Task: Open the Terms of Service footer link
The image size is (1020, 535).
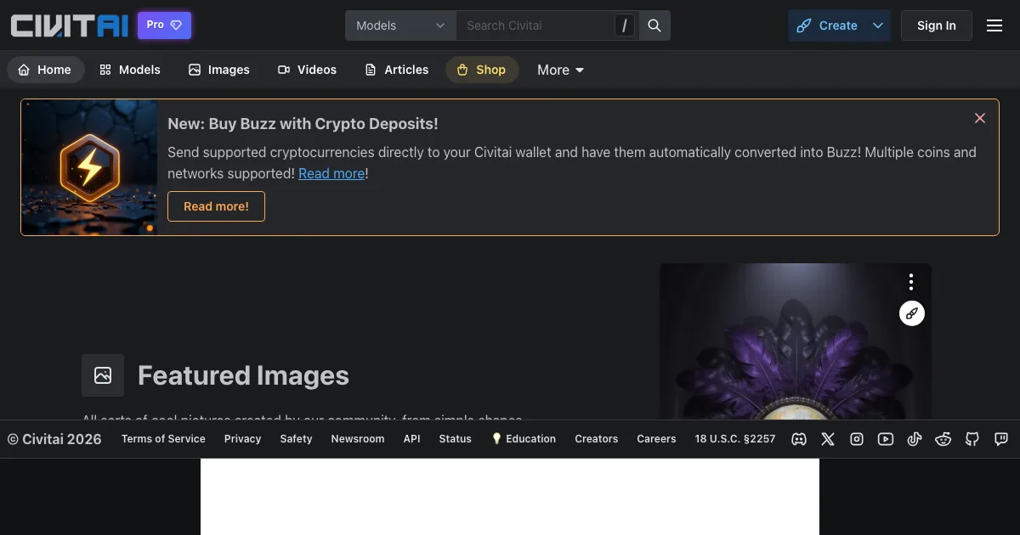Action: pos(163,439)
